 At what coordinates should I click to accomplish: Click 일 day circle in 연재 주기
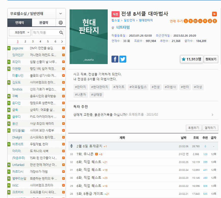coord(186,21)
